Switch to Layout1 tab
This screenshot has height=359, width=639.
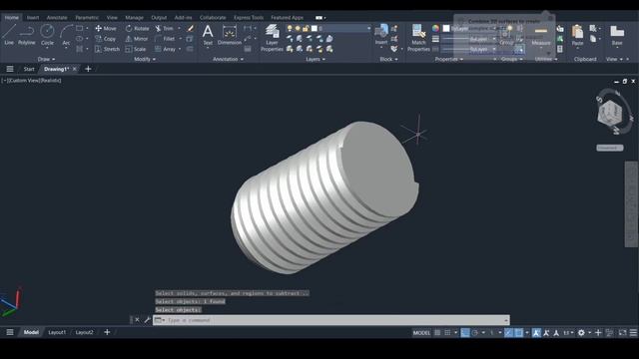(57, 332)
